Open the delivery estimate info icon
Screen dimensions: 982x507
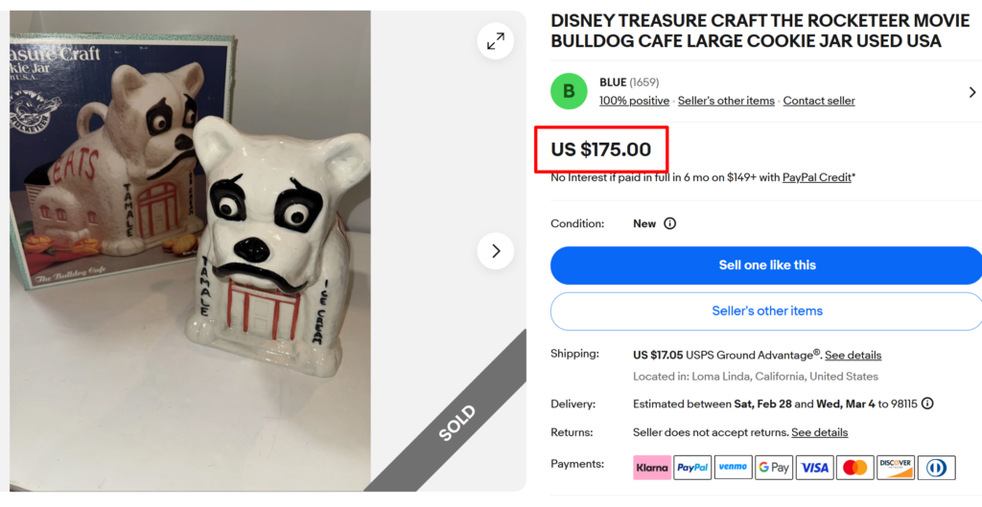[927, 403]
